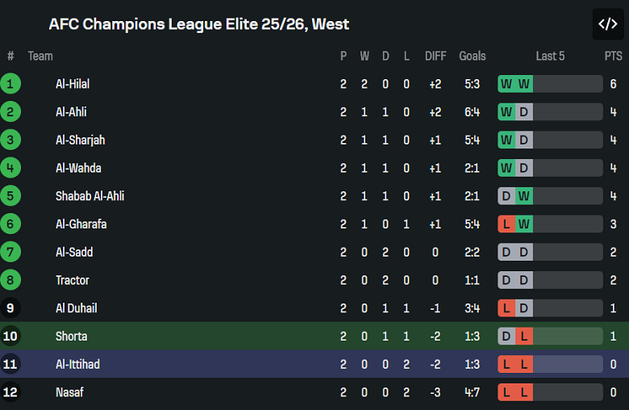The height and width of the screenshot is (410, 629).
Task: Click the black position 12 badge
Action: coord(10,392)
